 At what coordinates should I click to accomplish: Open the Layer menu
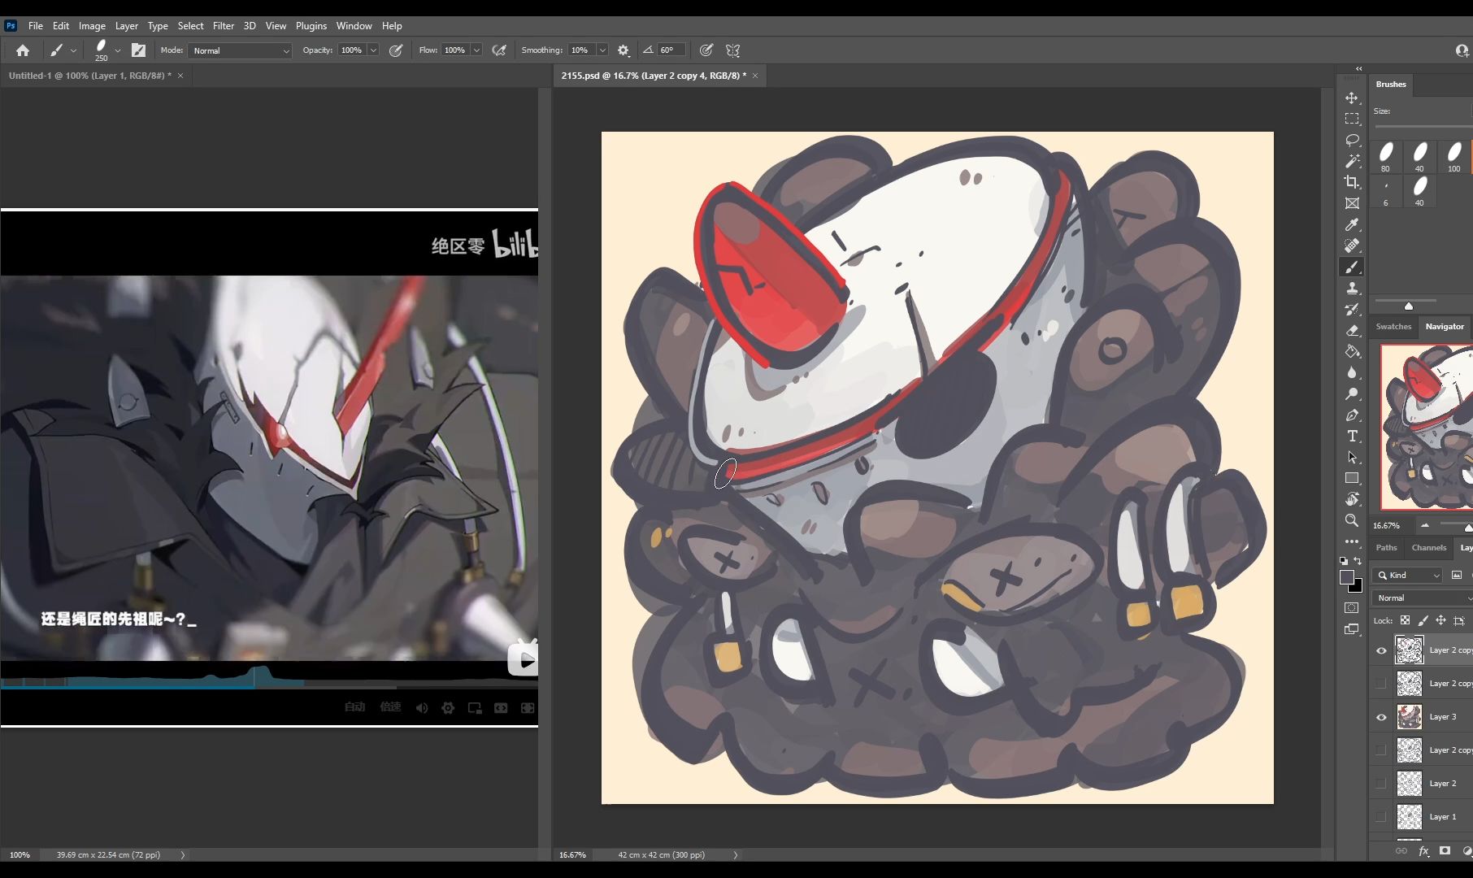pyautogui.click(x=127, y=26)
